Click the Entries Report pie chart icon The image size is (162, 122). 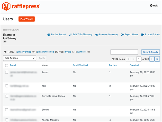click(49, 35)
